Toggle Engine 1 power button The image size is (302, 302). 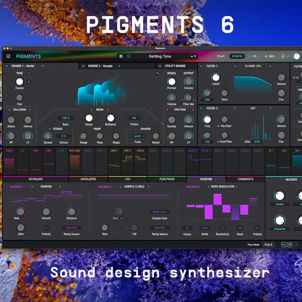coord(7,66)
